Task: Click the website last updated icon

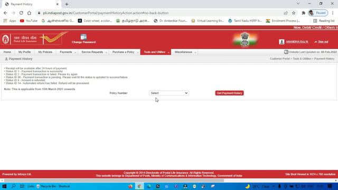Action: [286, 52]
